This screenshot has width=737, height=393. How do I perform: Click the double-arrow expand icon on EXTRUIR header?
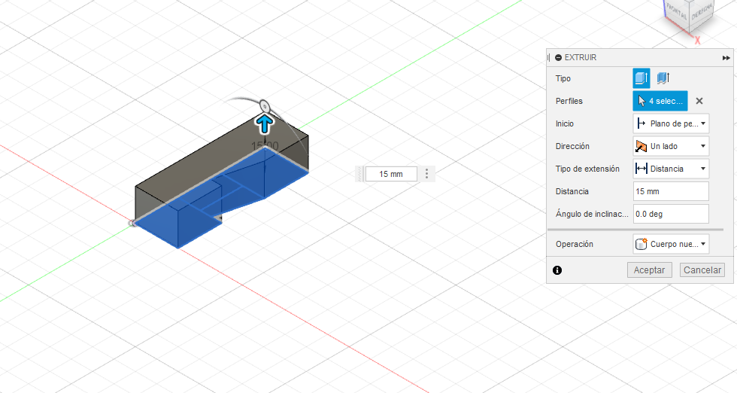726,58
